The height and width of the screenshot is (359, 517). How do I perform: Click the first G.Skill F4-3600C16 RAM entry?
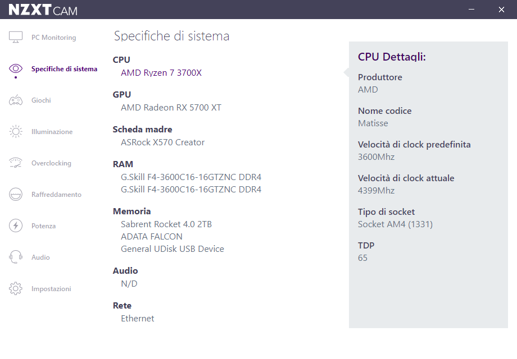191,177
